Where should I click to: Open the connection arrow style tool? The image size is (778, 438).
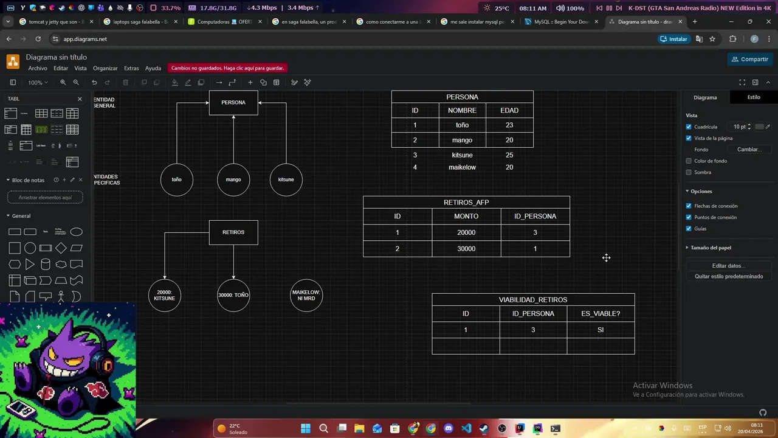[219, 82]
